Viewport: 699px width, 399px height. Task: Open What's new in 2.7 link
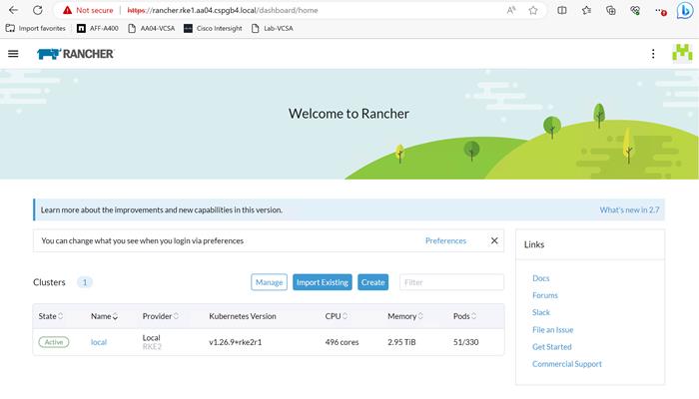629,209
